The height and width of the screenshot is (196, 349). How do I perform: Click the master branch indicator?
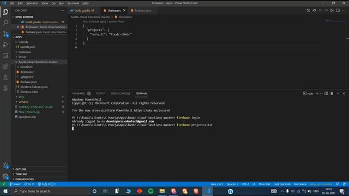click(x=15, y=184)
